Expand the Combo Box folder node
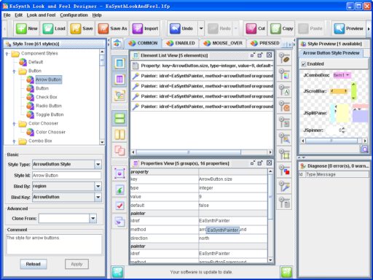373x280 pixels. (x=15, y=141)
